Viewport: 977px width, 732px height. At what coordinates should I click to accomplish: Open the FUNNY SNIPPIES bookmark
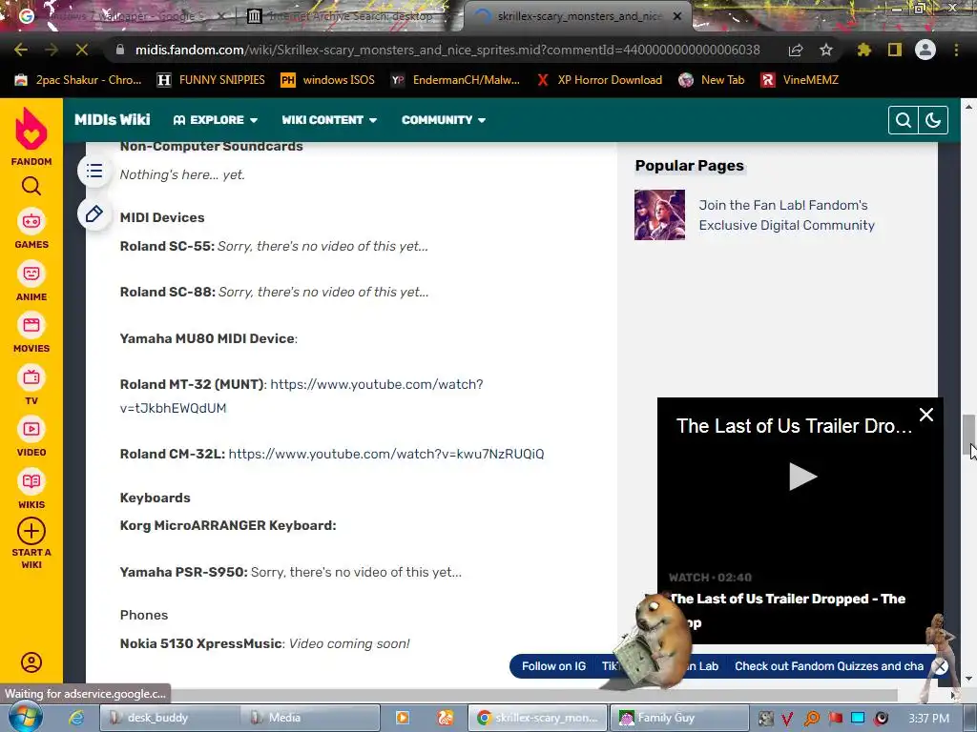[x=211, y=80]
